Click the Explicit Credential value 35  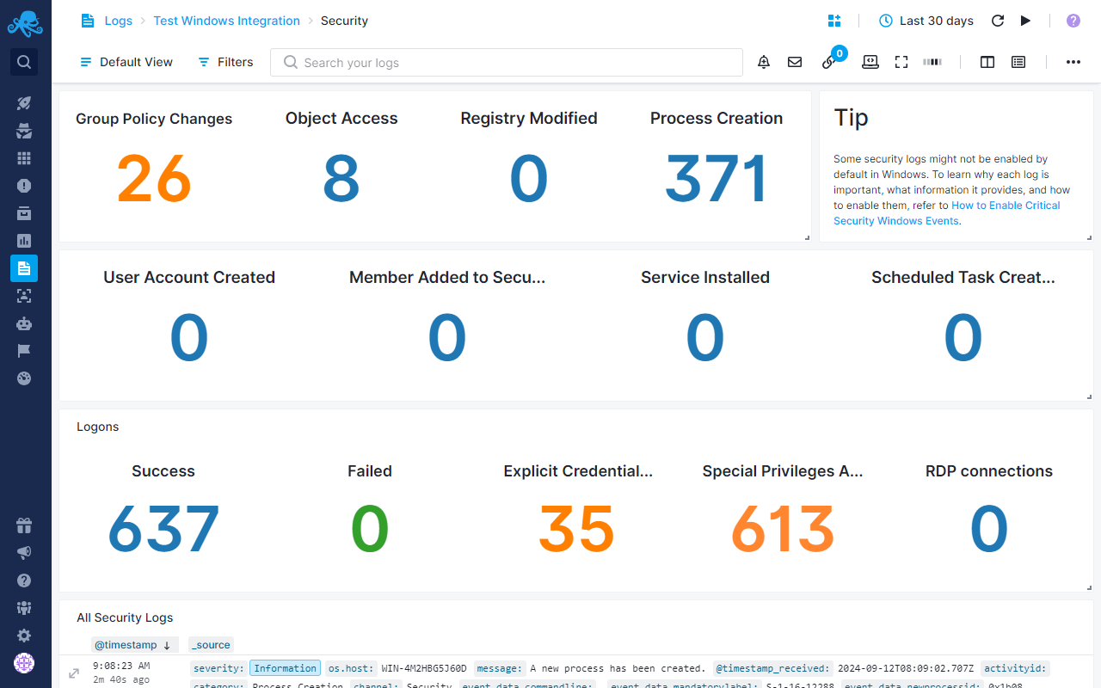tap(576, 529)
